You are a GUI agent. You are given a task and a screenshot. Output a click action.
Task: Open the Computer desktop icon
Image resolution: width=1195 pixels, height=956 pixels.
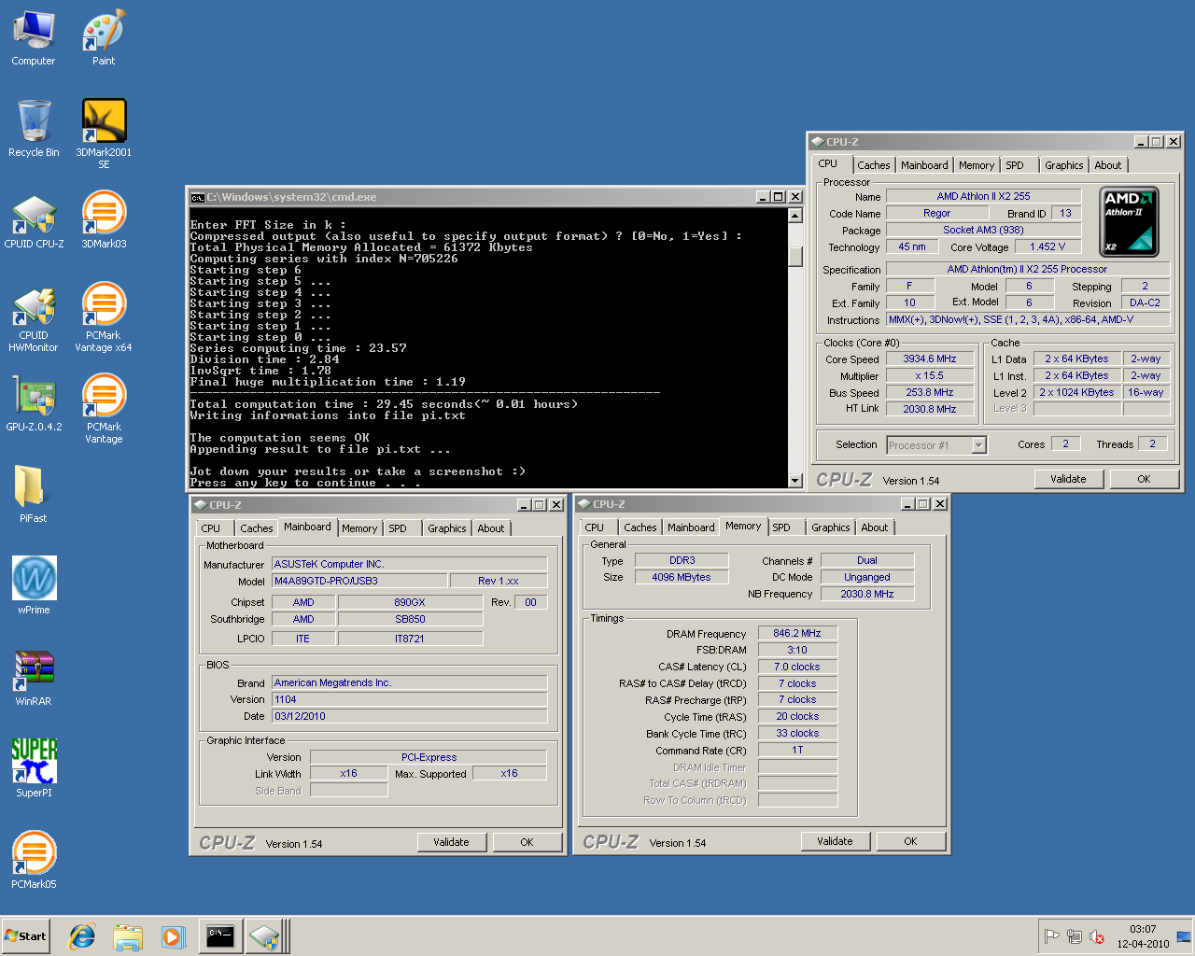tap(34, 37)
